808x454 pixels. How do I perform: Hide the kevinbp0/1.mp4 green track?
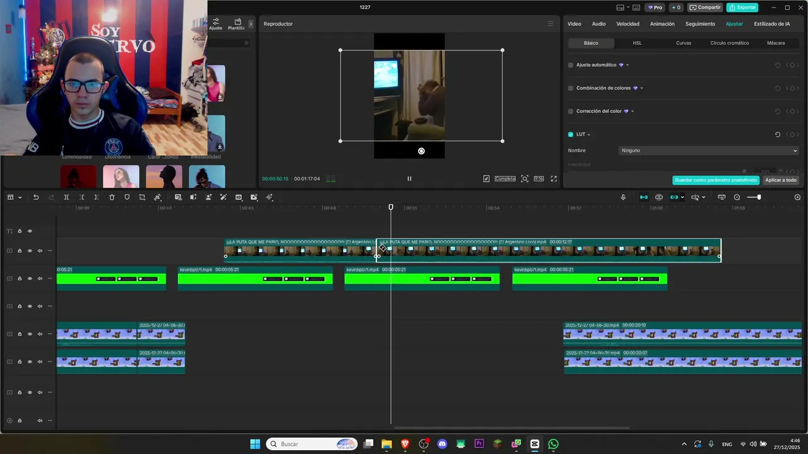pos(30,279)
